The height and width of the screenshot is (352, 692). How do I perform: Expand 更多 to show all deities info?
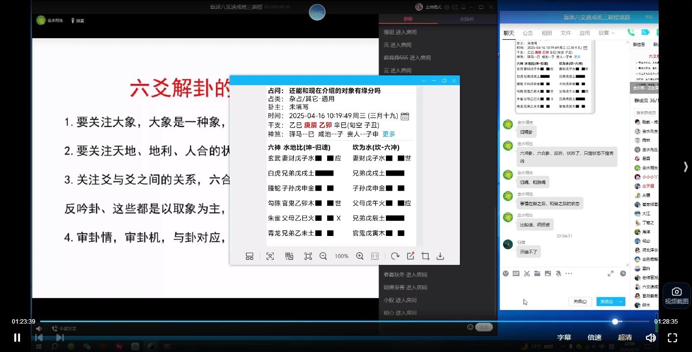[388, 133]
